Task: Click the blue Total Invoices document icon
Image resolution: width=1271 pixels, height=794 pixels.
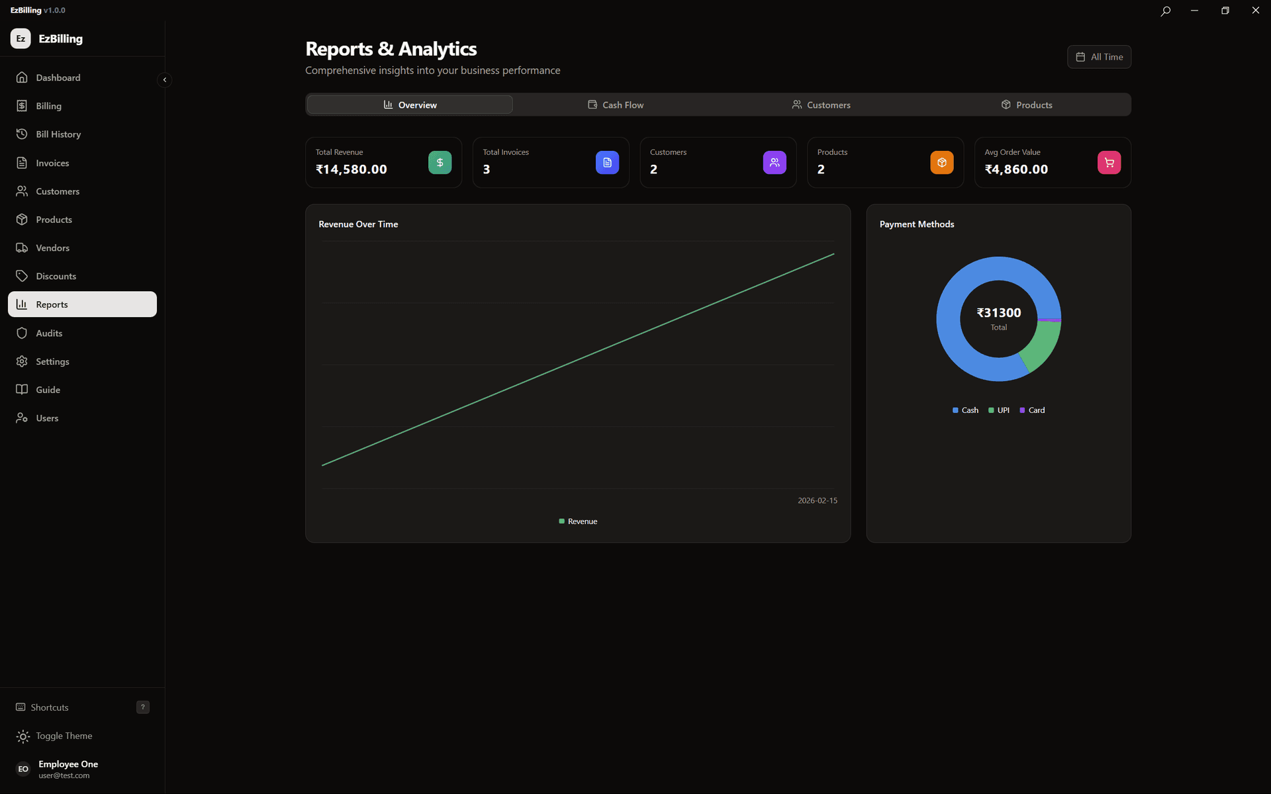Action: (607, 163)
